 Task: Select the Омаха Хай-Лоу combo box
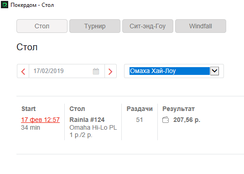[x=174, y=71]
